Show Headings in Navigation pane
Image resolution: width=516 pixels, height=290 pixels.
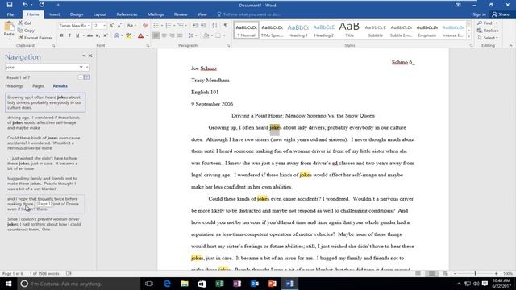[15, 86]
